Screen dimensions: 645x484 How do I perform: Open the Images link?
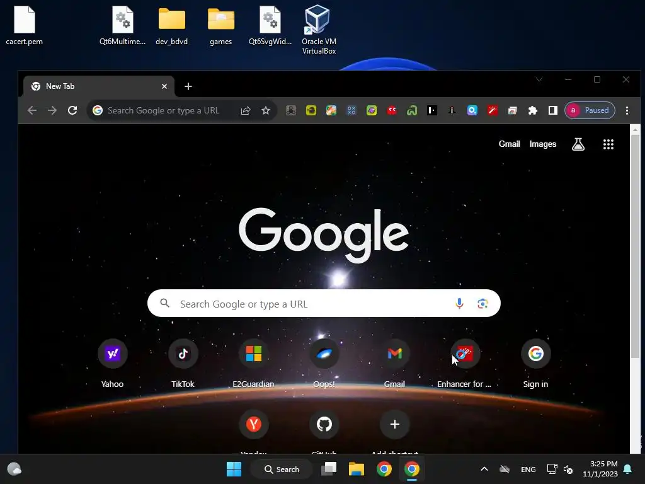coord(542,144)
